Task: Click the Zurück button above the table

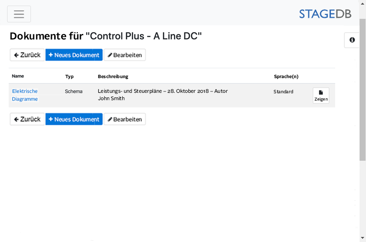Action: click(x=27, y=55)
